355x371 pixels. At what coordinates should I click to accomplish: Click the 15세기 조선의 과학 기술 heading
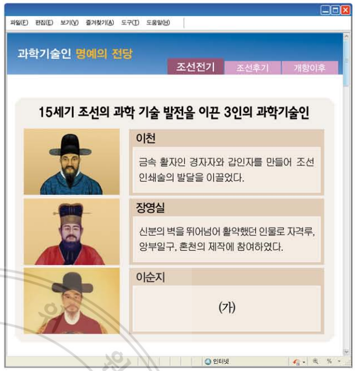174,112
